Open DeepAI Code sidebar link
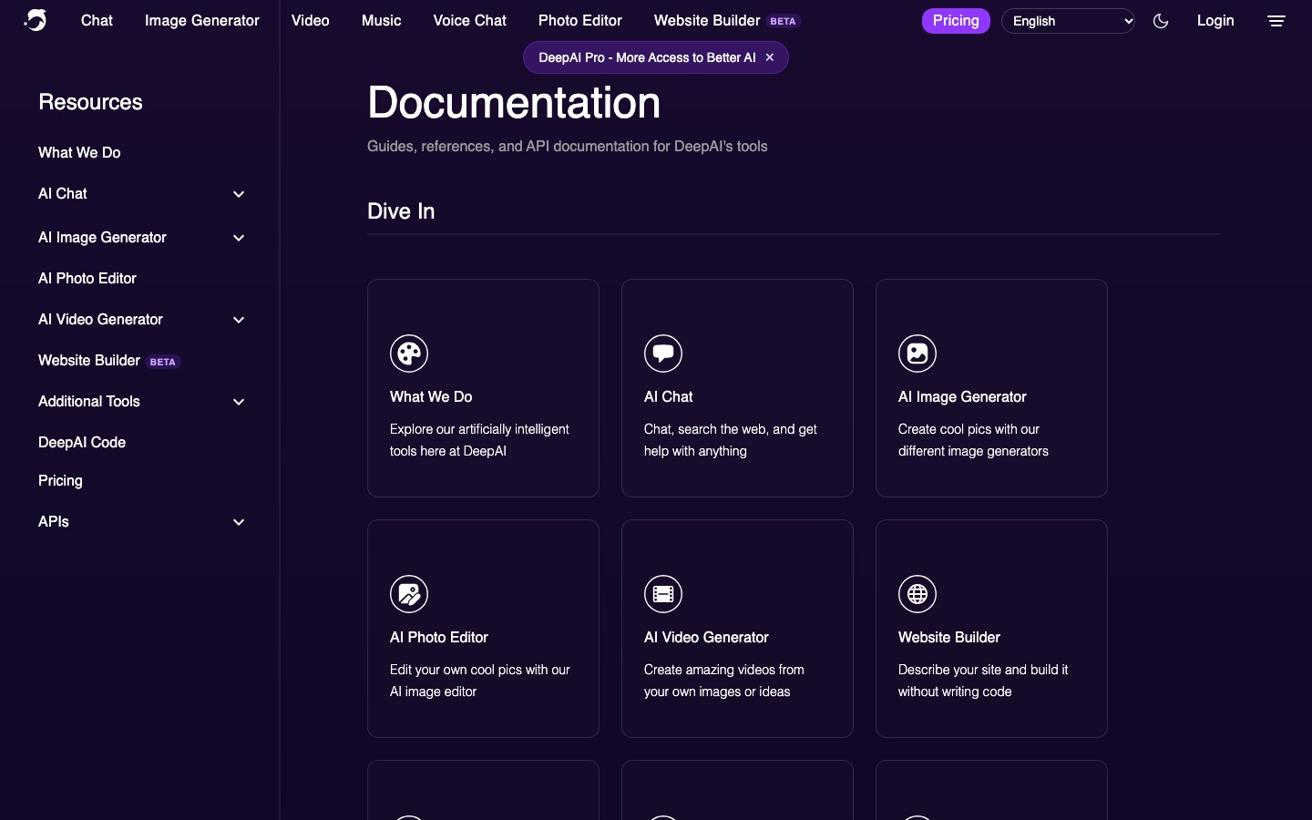The height and width of the screenshot is (820, 1312). pos(82,442)
